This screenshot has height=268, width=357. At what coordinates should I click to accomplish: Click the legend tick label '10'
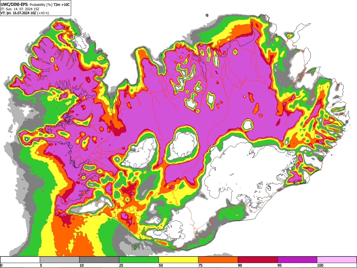pyautogui.click(x=82, y=265)
